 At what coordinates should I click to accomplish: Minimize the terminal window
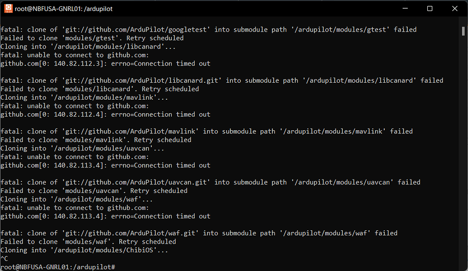(405, 8)
